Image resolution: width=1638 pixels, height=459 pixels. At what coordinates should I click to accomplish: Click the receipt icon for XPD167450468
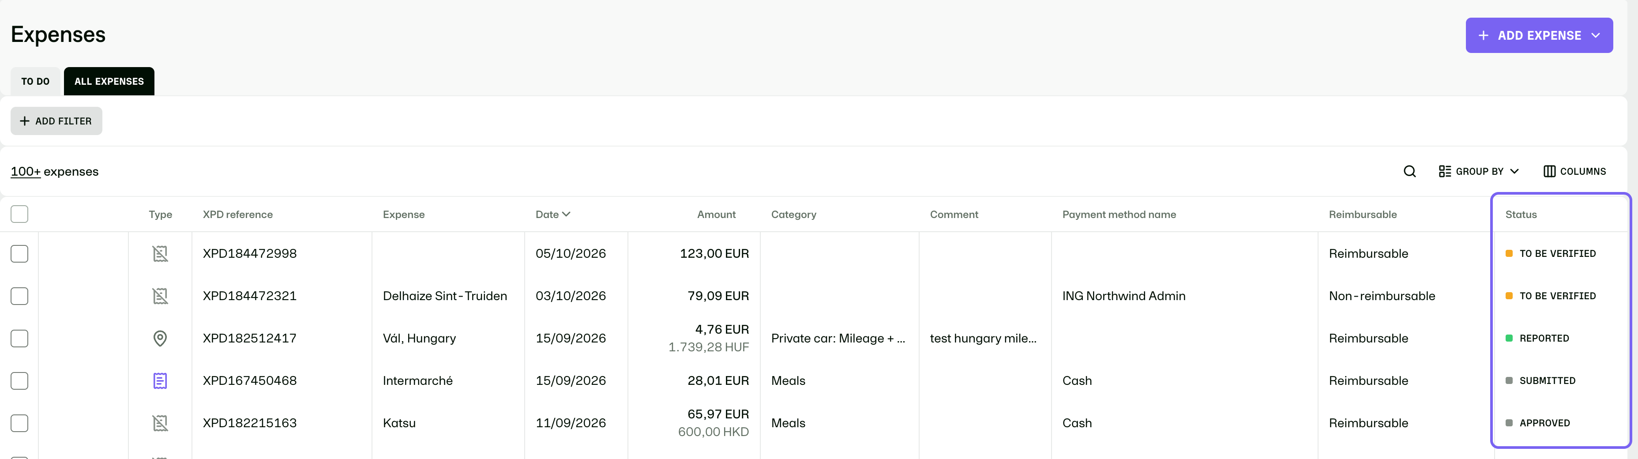160,381
